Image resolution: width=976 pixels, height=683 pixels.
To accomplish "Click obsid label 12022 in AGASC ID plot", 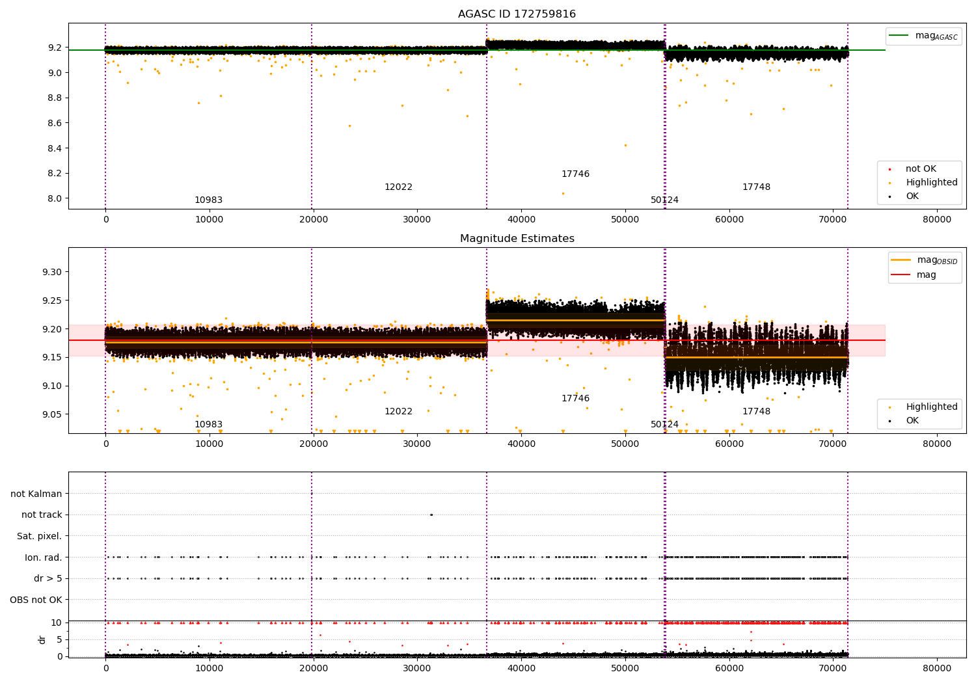I will coord(398,187).
